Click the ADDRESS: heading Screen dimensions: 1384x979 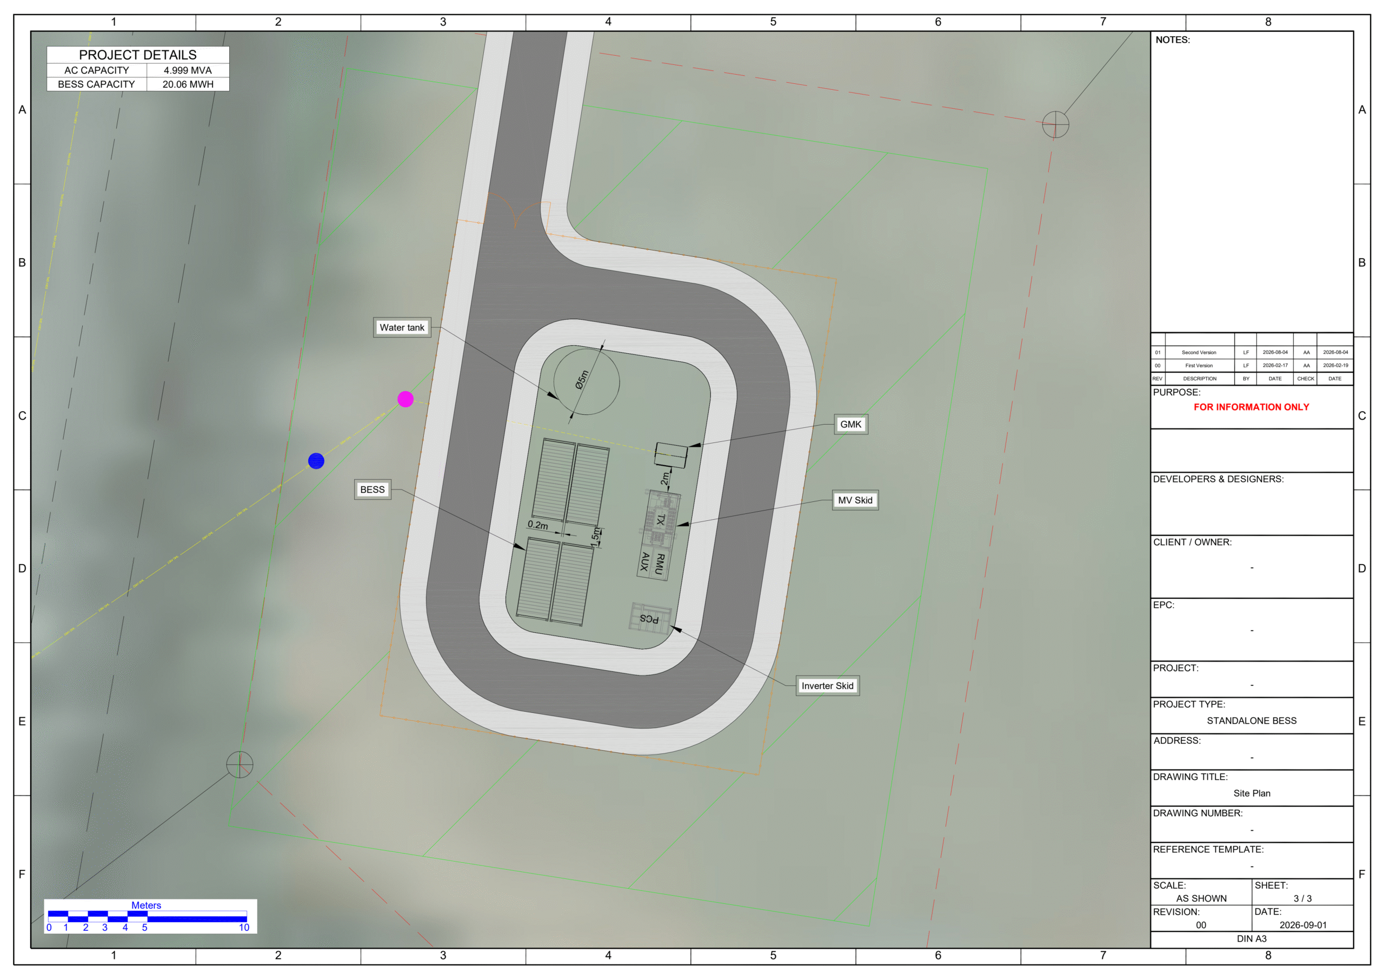(x=1176, y=740)
